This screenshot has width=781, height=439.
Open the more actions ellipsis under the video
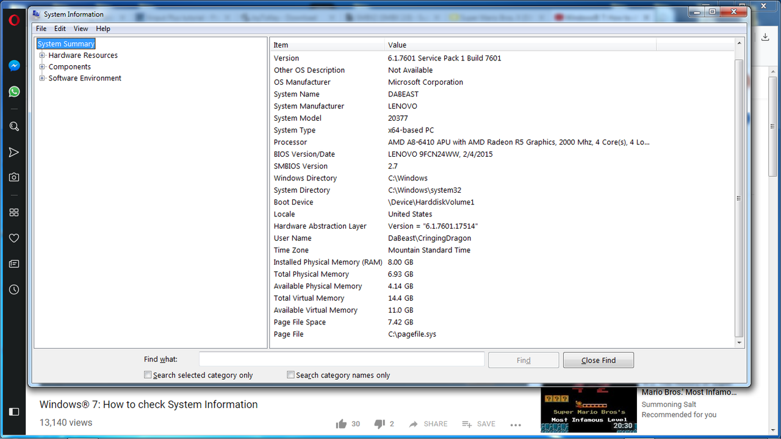pos(516,425)
